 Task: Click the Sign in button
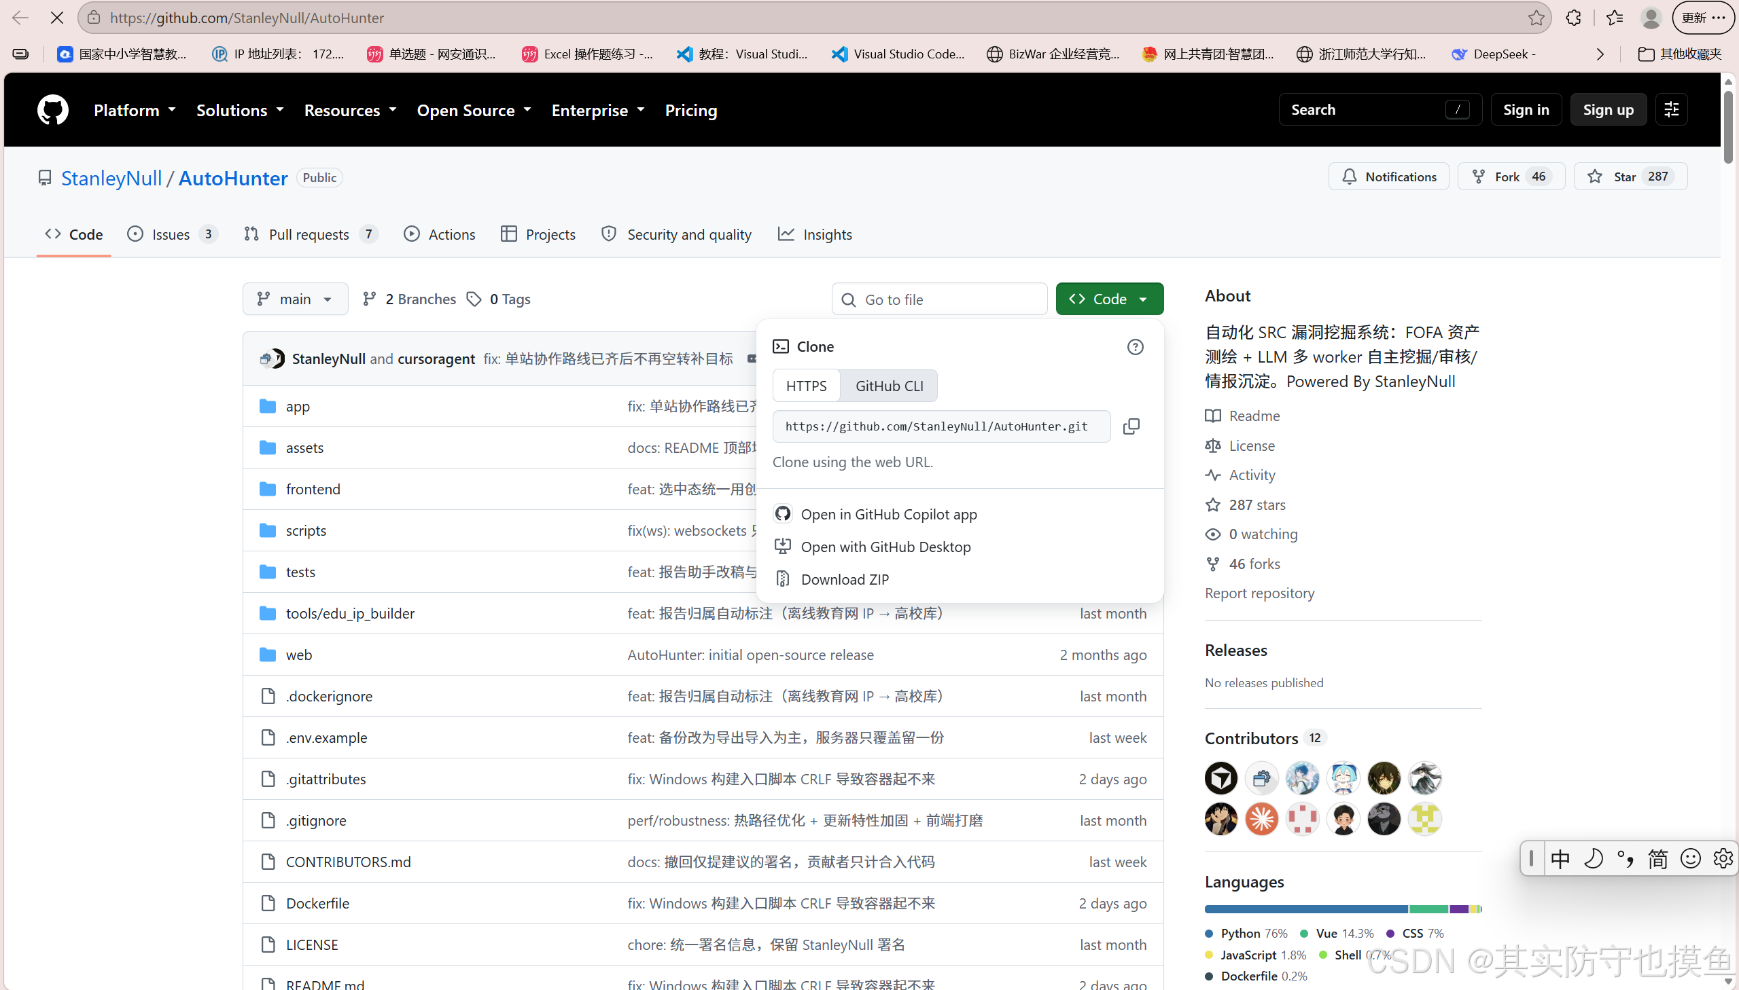click(x=1526, y=109)
